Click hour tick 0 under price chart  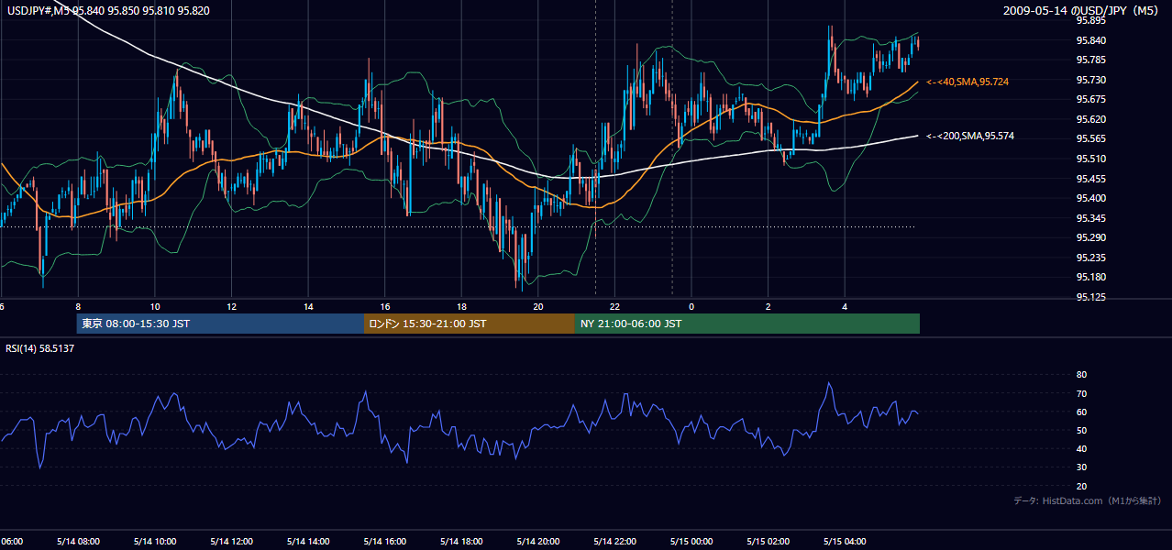click(x=691, y=306)
